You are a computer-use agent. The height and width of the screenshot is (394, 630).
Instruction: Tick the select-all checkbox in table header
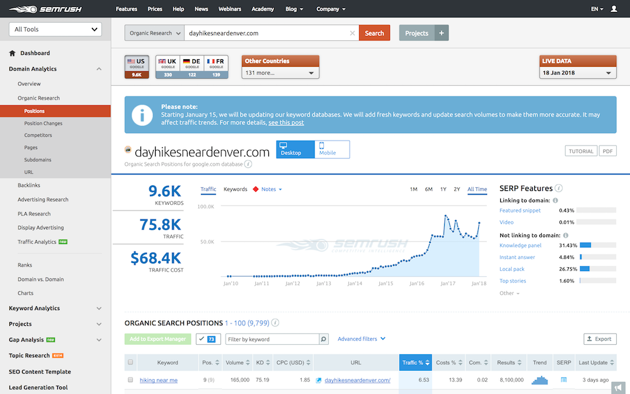click(130, 362)
